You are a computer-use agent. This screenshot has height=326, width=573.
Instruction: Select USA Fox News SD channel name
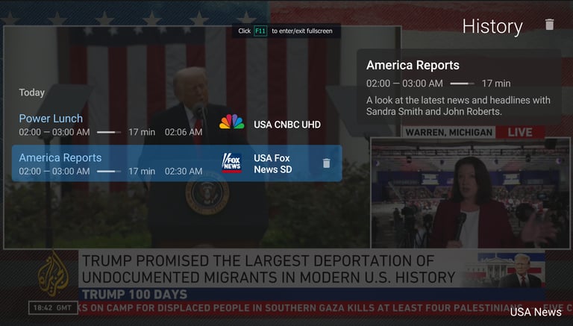tap(272, 163)
